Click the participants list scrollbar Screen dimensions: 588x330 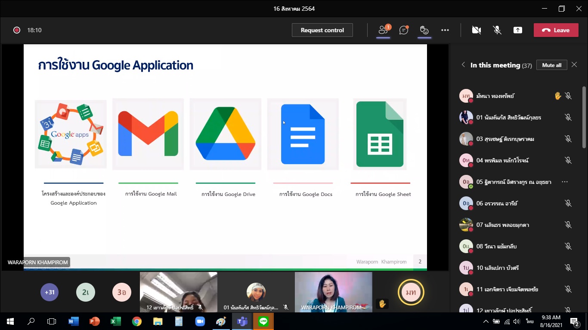tap(584, 118)
